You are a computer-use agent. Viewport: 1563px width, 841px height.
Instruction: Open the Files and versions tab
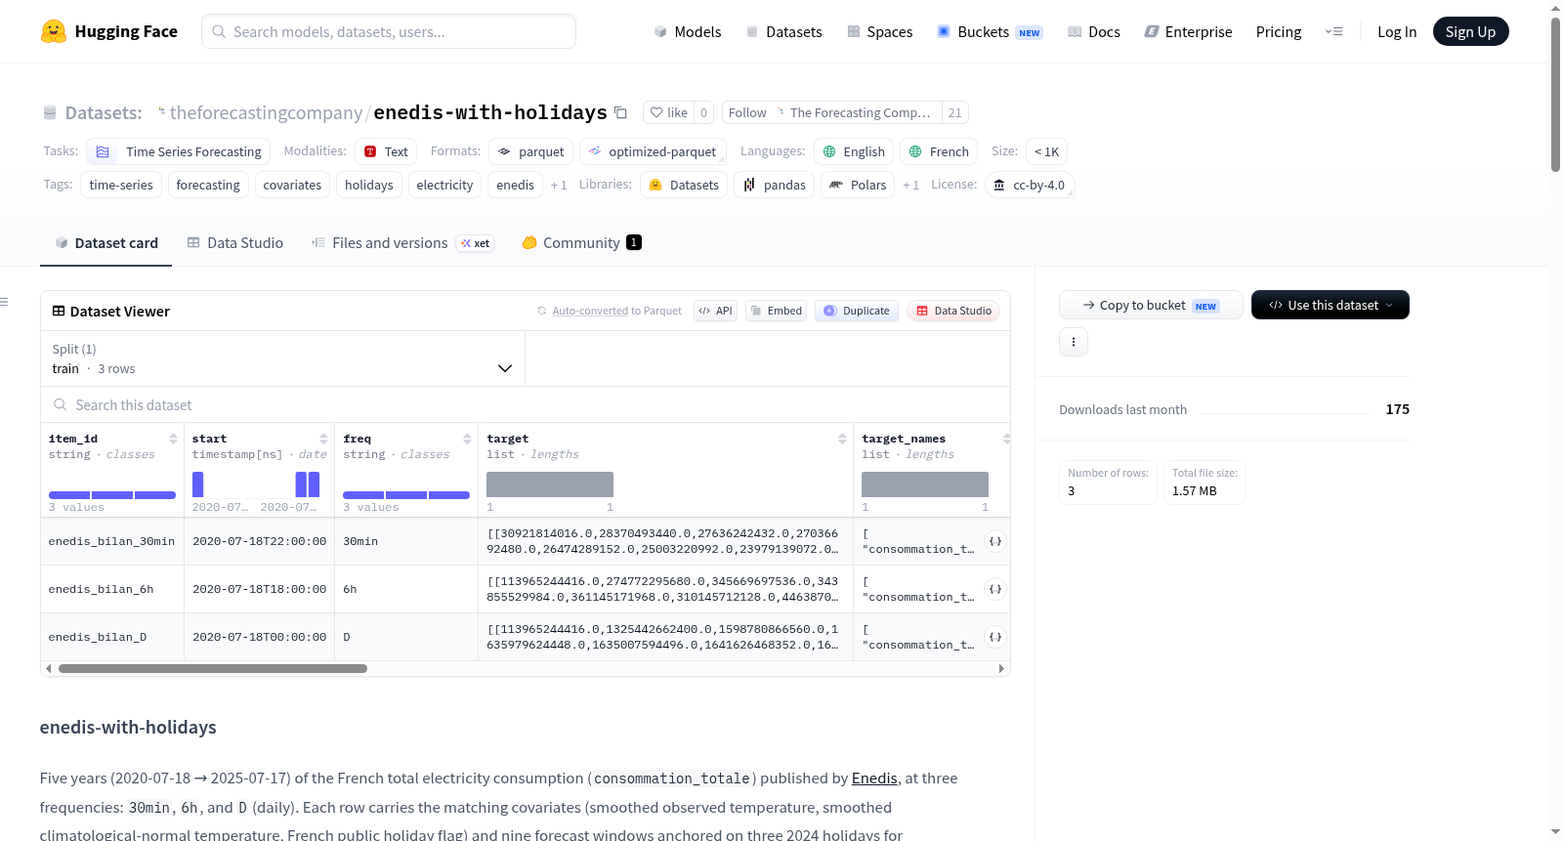pyautogui.click(x=402, y=242)
